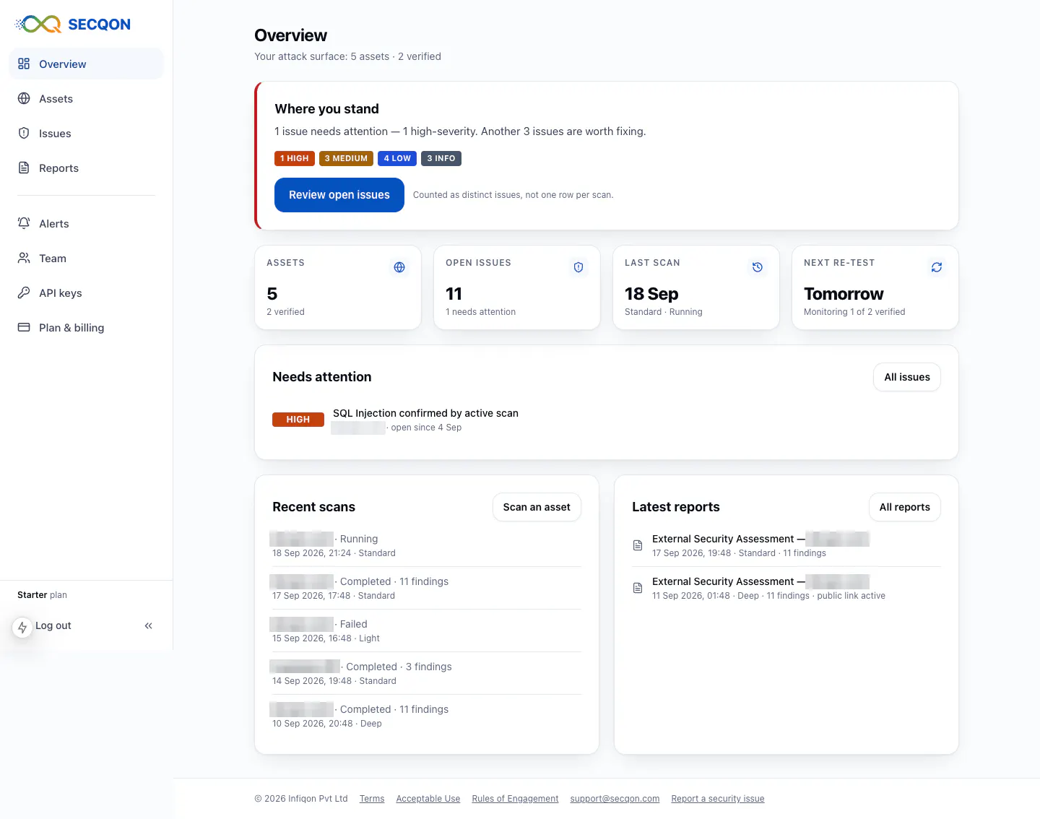
Task: Click the attack surface summary text
Action: click(x=347, y=56)
